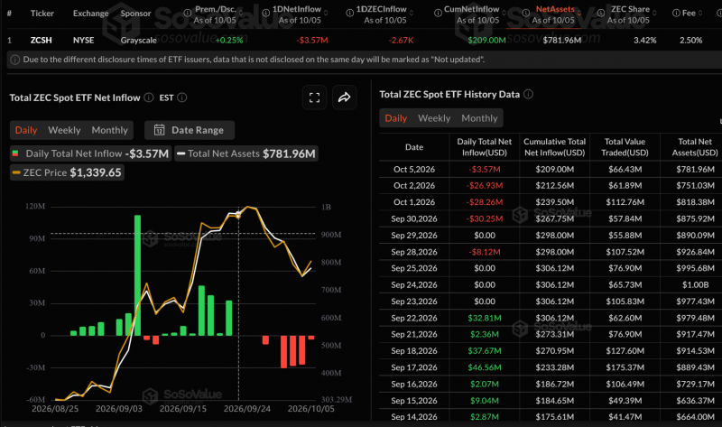
Task: Switch History Data to Monthly
Action: coord(479,118)
